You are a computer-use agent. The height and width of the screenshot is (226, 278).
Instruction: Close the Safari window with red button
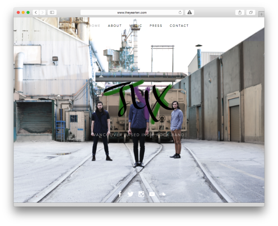[x=18, y=12]
